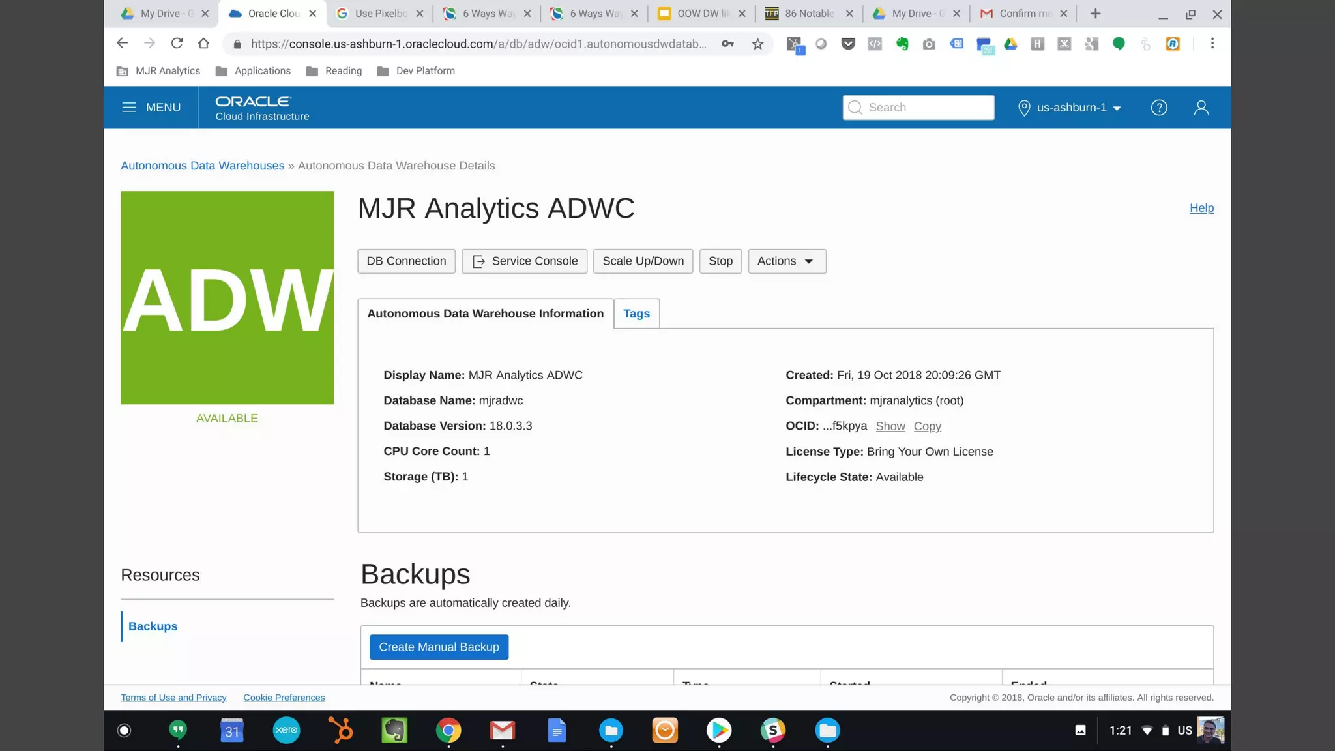Open Play Store from the shelf
The width and height of the screenshot is (1335, 751).
719,730
